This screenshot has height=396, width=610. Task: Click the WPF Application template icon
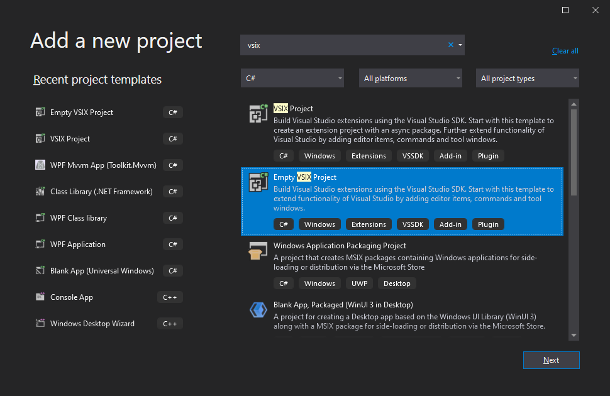(40, 245)
